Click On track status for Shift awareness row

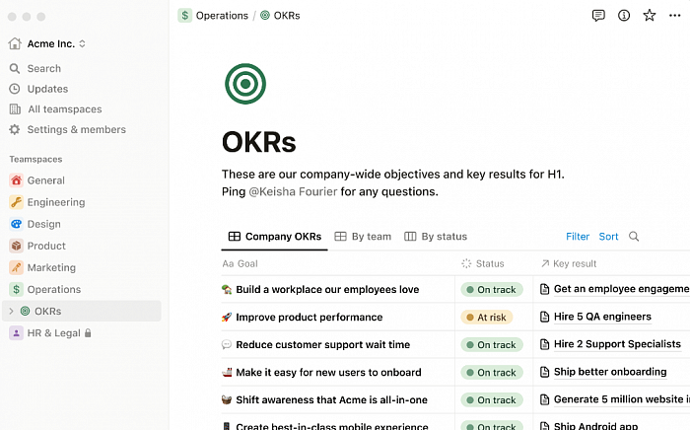click(492, 400)
